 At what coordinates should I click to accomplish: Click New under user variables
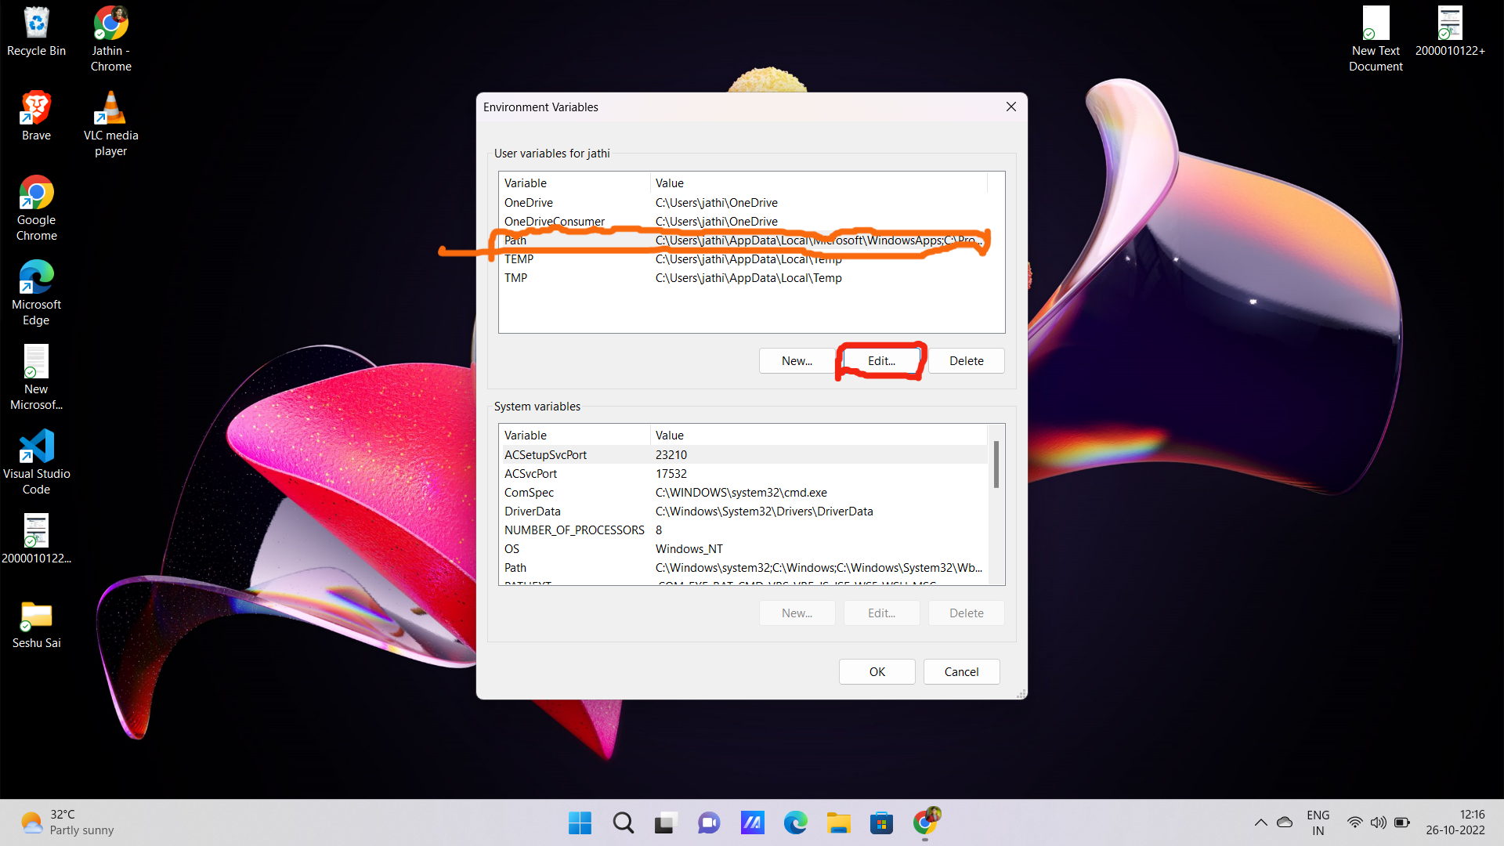pyautogui.click(x=797, y=361)
